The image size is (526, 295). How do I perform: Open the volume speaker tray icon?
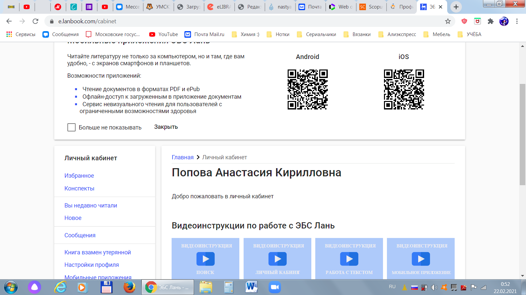point(434,287)
